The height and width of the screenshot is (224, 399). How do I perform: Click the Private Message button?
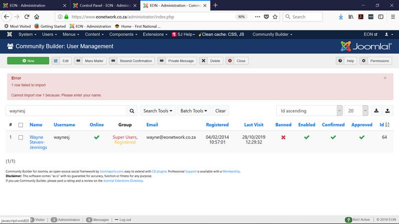coord(177,61)
